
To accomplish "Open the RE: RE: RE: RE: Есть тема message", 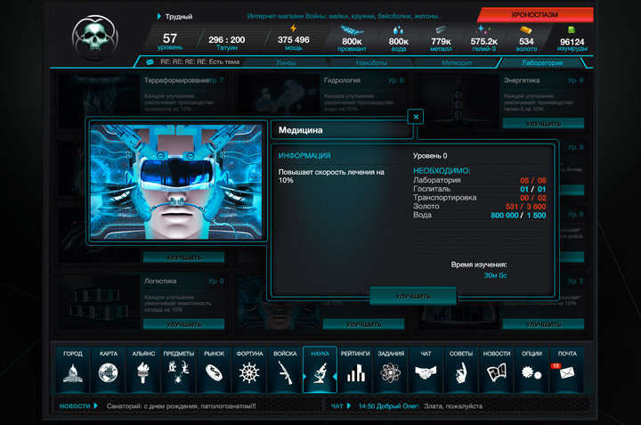I will coord(200,62).
